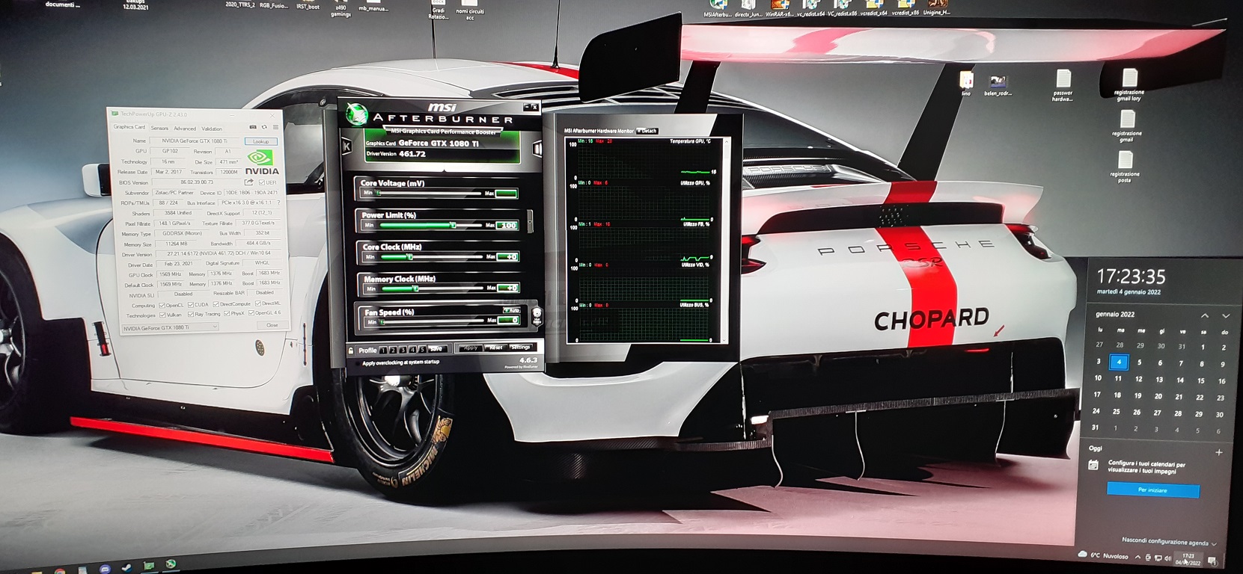Go to the previous month in the calendar
Viewport: 1243px width, 574px height.
pos(1204,315)
